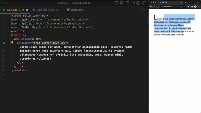This screenshot has height=113, width=201.
Task: Click the Vue logo icon on the App.vue tab
Action: click(4, 10)
